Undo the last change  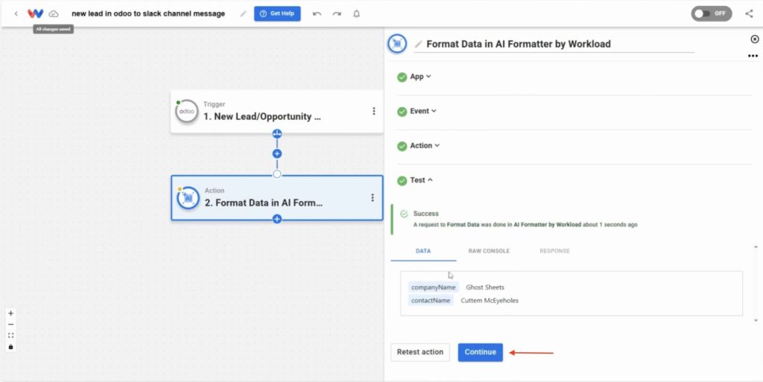[317, 13]
